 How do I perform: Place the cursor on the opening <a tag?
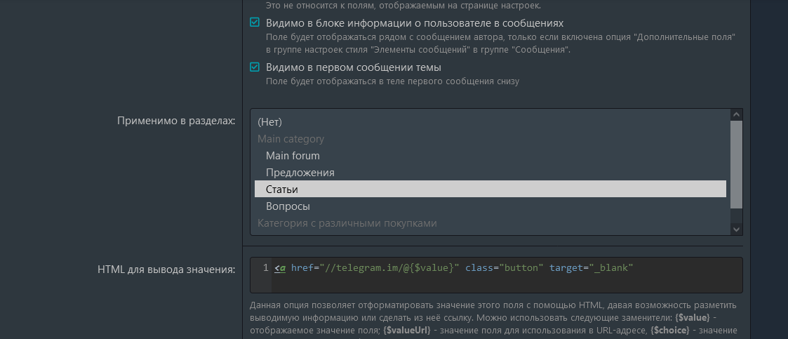(280, 268)
